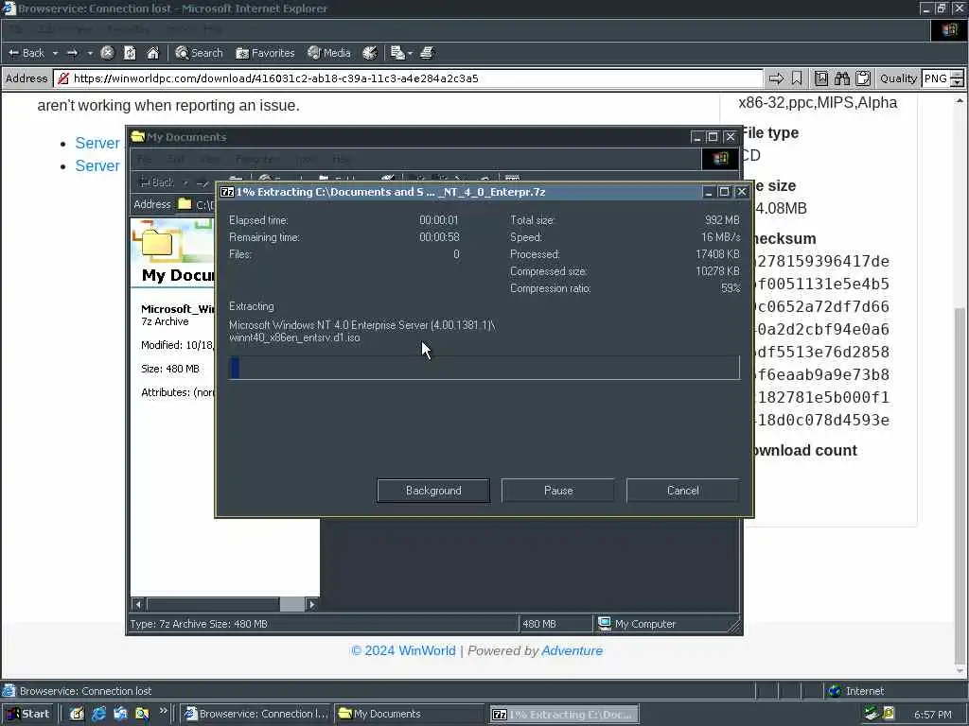Click the 6:57 PM clock

click(x=932, y=715)
